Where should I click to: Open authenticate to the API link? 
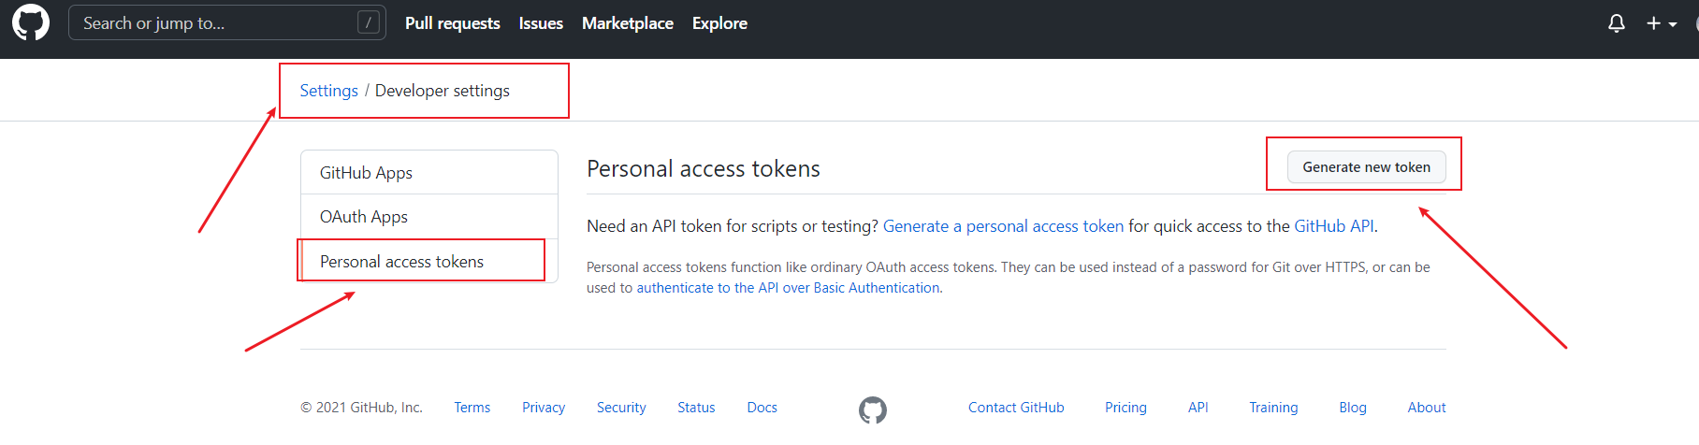(x=788, y=288)
